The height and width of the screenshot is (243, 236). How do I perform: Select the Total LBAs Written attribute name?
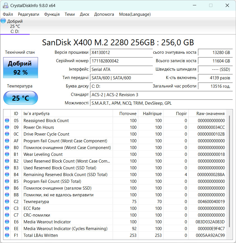click(41, 235)
